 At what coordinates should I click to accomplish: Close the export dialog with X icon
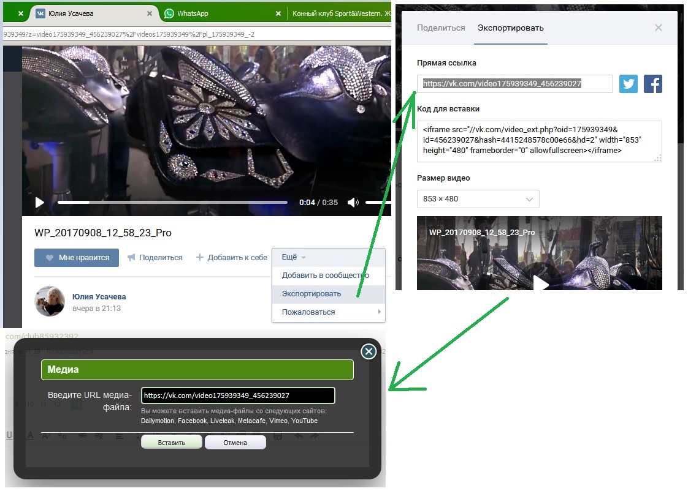658,28
